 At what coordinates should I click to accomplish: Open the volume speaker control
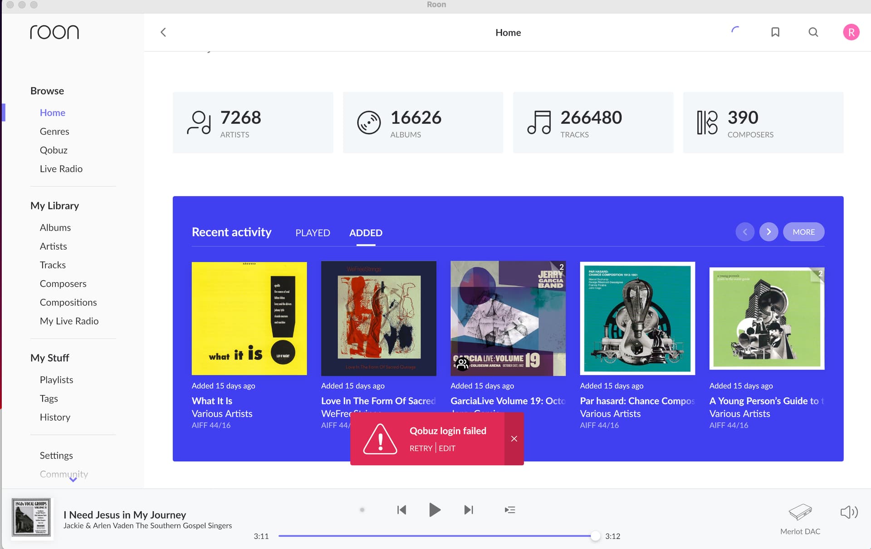click(x=849, y=512)
